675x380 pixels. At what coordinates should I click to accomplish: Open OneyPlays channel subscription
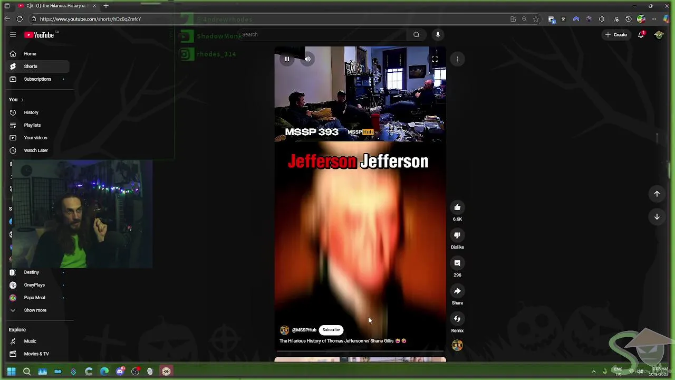pyautogui.click(x=35, y=285)
